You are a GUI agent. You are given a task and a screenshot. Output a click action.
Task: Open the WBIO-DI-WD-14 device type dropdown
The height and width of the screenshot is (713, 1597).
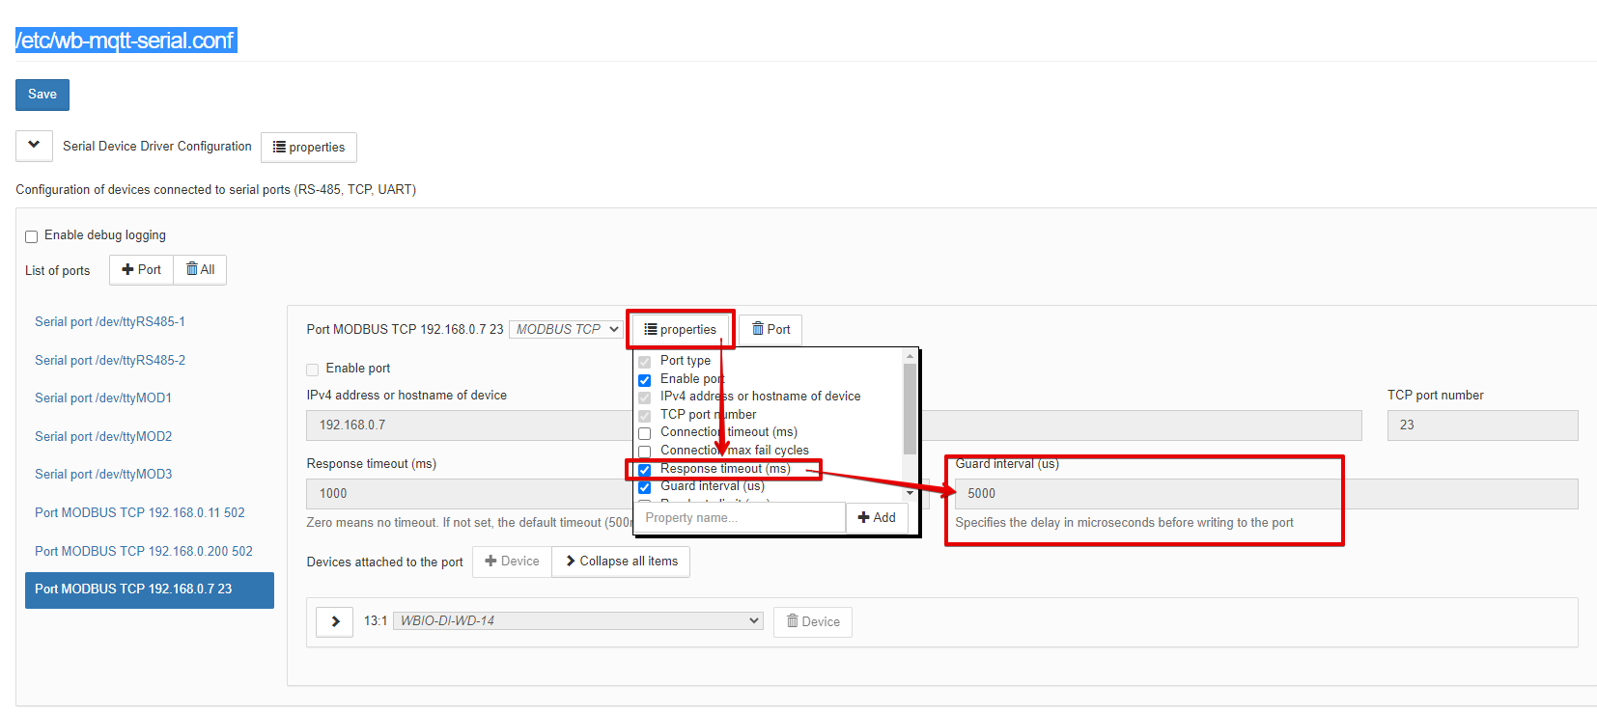[577, 621]
